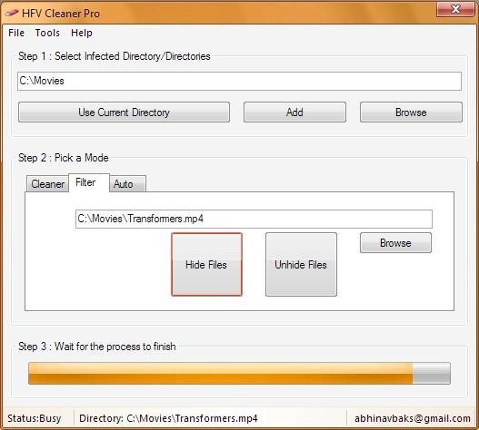Click the Use Current Directory button
The image size is (479, 430).
(124, 112)
